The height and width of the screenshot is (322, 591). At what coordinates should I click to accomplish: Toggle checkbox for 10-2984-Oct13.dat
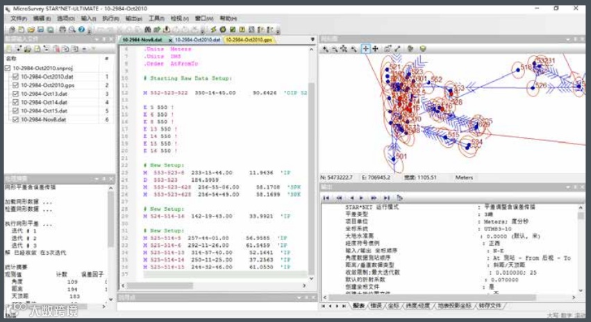click(x=15, y=94)
